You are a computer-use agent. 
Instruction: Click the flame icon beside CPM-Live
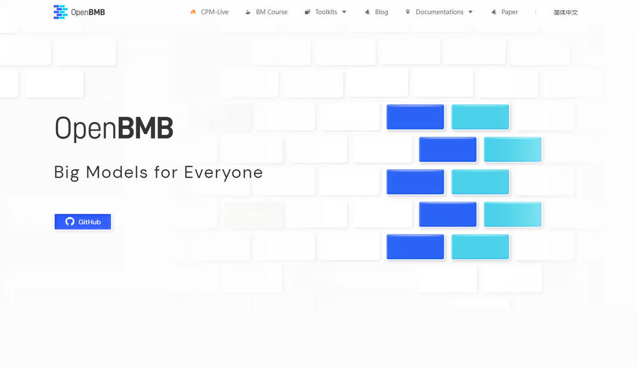click(x=193, y=12)
